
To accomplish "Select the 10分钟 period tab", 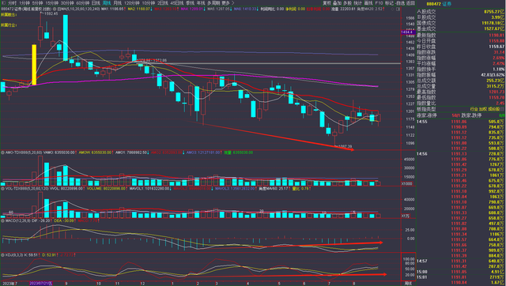I will [149, 3].
